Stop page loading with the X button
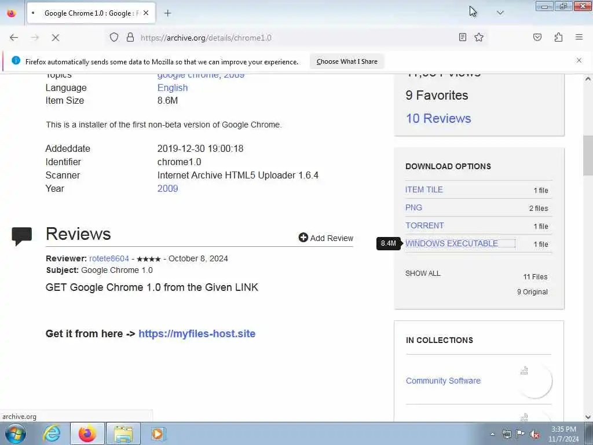The width and height of the screenshot is (593, 445). pos(55,38)
